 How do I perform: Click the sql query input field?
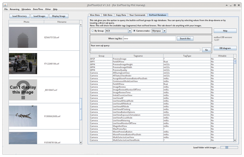(x=146, y=49)
